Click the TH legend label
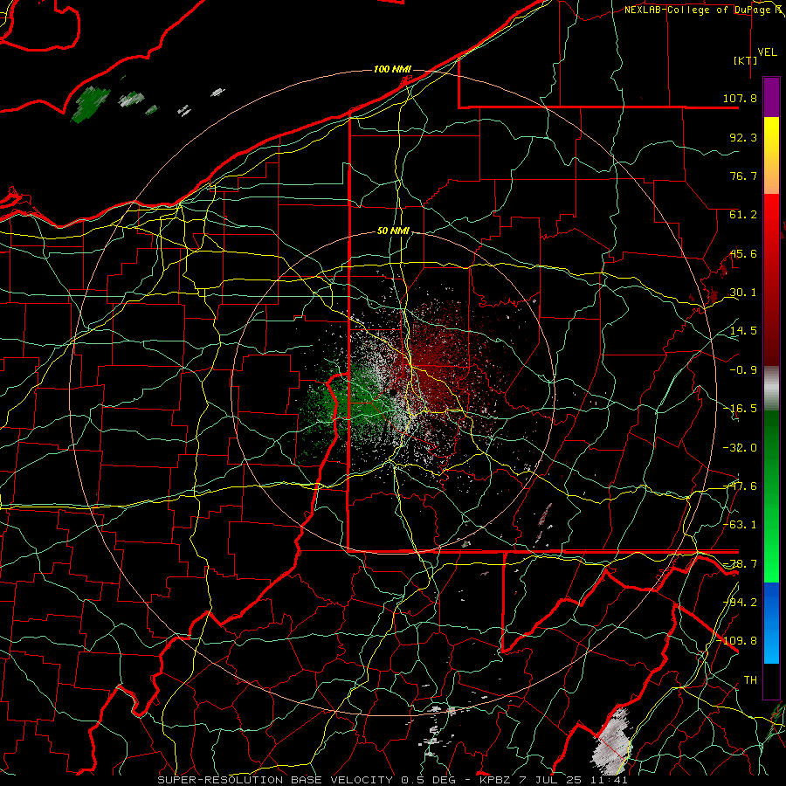The width and height of the screenshot is (786, 786). coord(750,679)
